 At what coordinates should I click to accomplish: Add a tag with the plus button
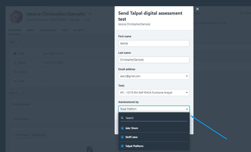(x=20, y=42)
